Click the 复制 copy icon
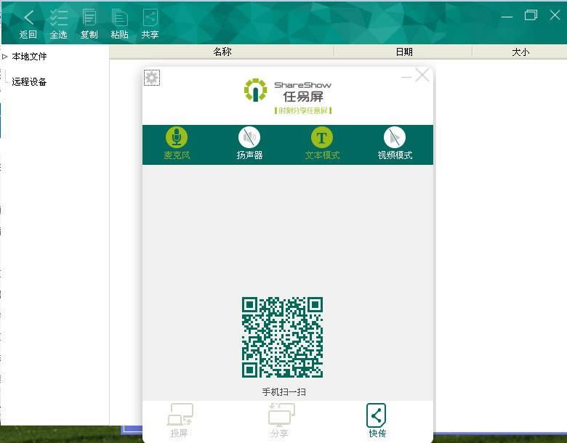 pos(89,18)
